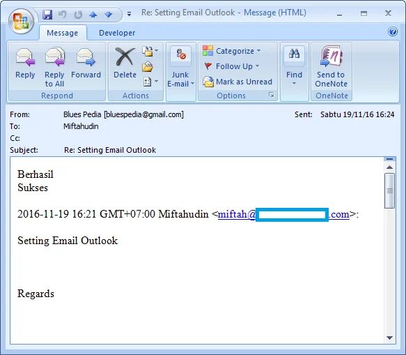Open the Categorize dropdown

(231, 51)
